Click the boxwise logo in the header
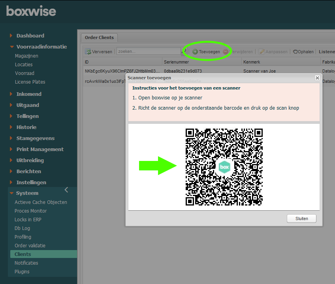 31,11
